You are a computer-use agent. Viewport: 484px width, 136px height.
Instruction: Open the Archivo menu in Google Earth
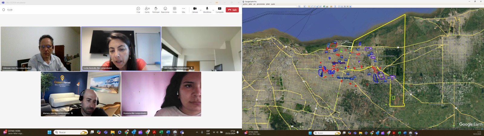click(245, 4)
